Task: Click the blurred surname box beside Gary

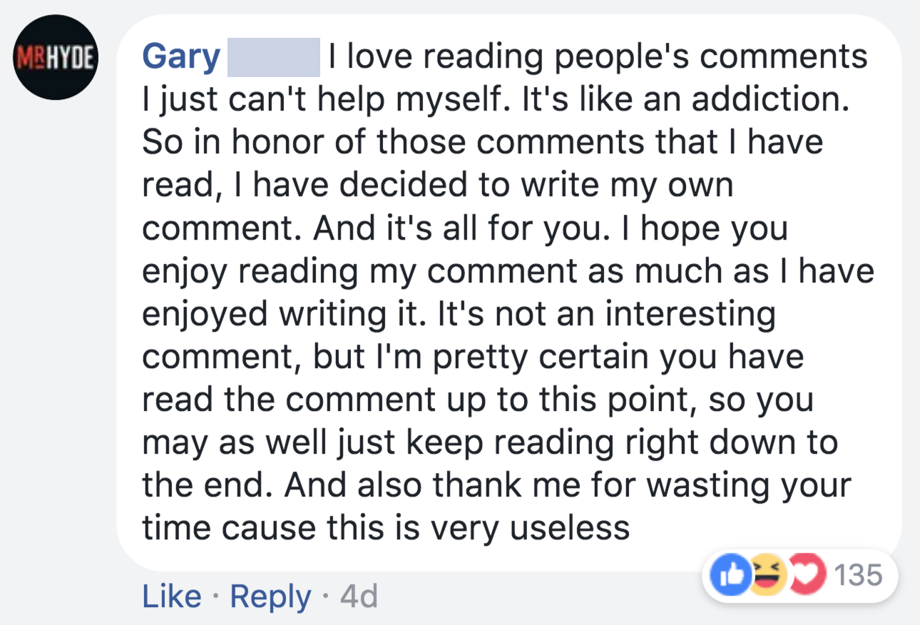Action: (273, 58)
